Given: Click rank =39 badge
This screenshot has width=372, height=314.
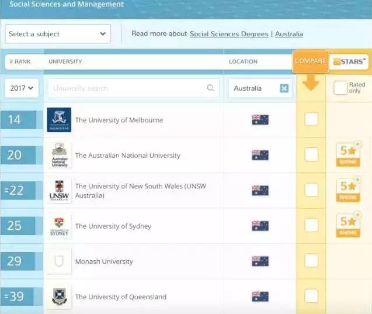Looking at the screenshot, I should coord(17,296).
